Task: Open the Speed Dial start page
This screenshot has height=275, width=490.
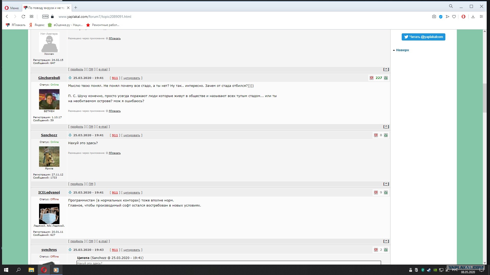Action: [x=31, y=17]
